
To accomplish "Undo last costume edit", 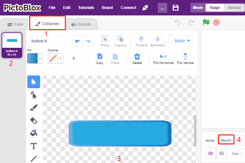I will pyautogui.click(x=77, y=41).
